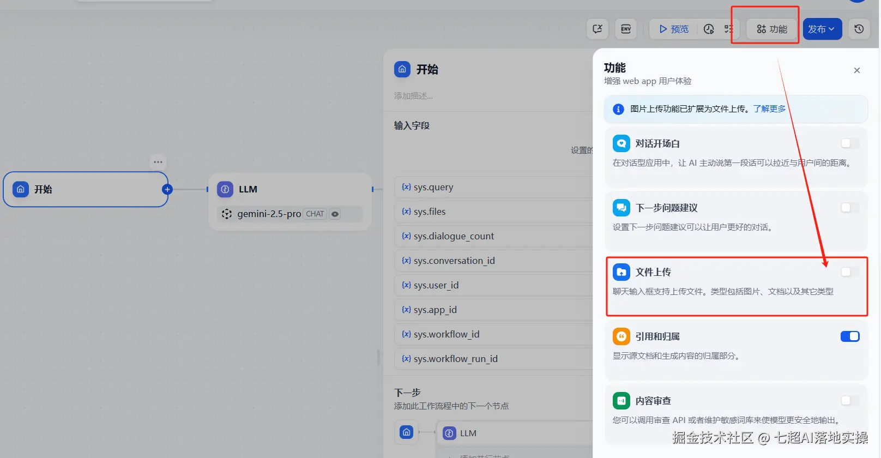881x458 pixels.
Task: Open the three-dot menu above 开始 node
Action: click(x=158, y=162)
